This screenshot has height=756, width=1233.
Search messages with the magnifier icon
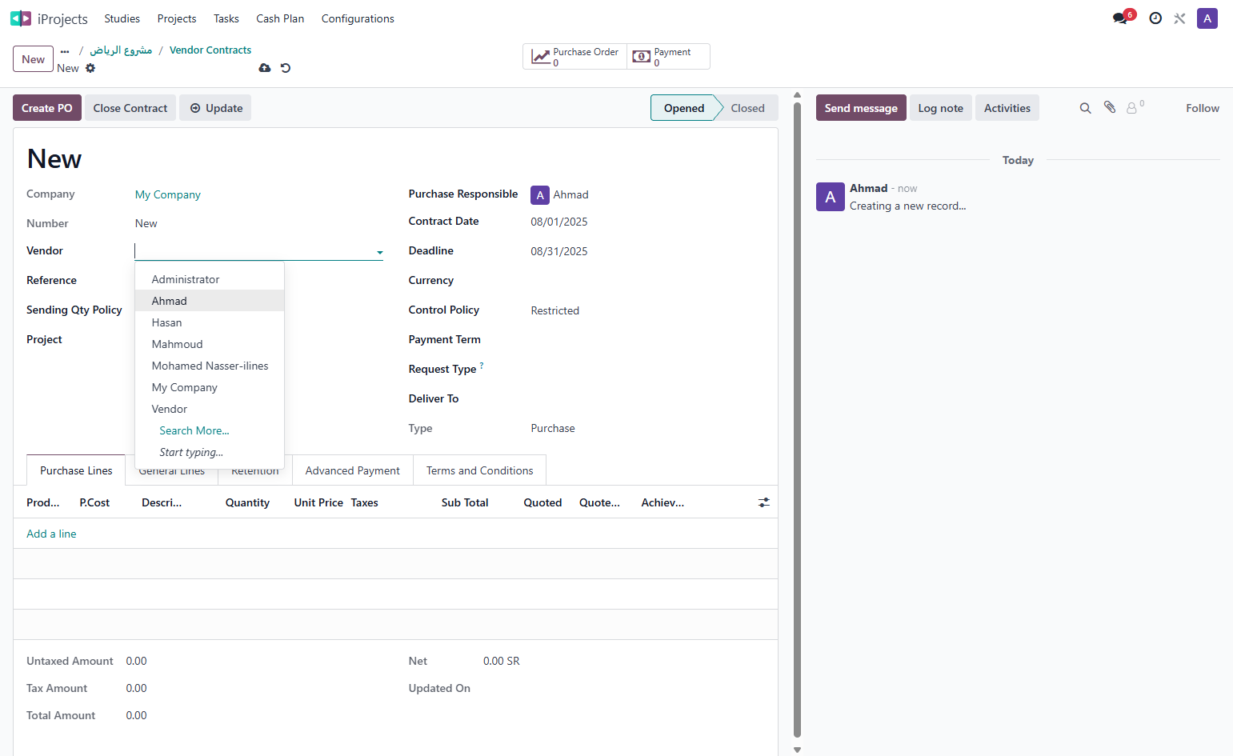pos(1086,108)
